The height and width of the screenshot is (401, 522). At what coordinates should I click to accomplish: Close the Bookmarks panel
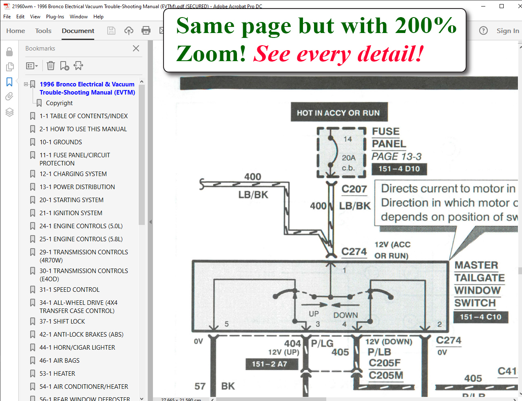tap(136, 48)
